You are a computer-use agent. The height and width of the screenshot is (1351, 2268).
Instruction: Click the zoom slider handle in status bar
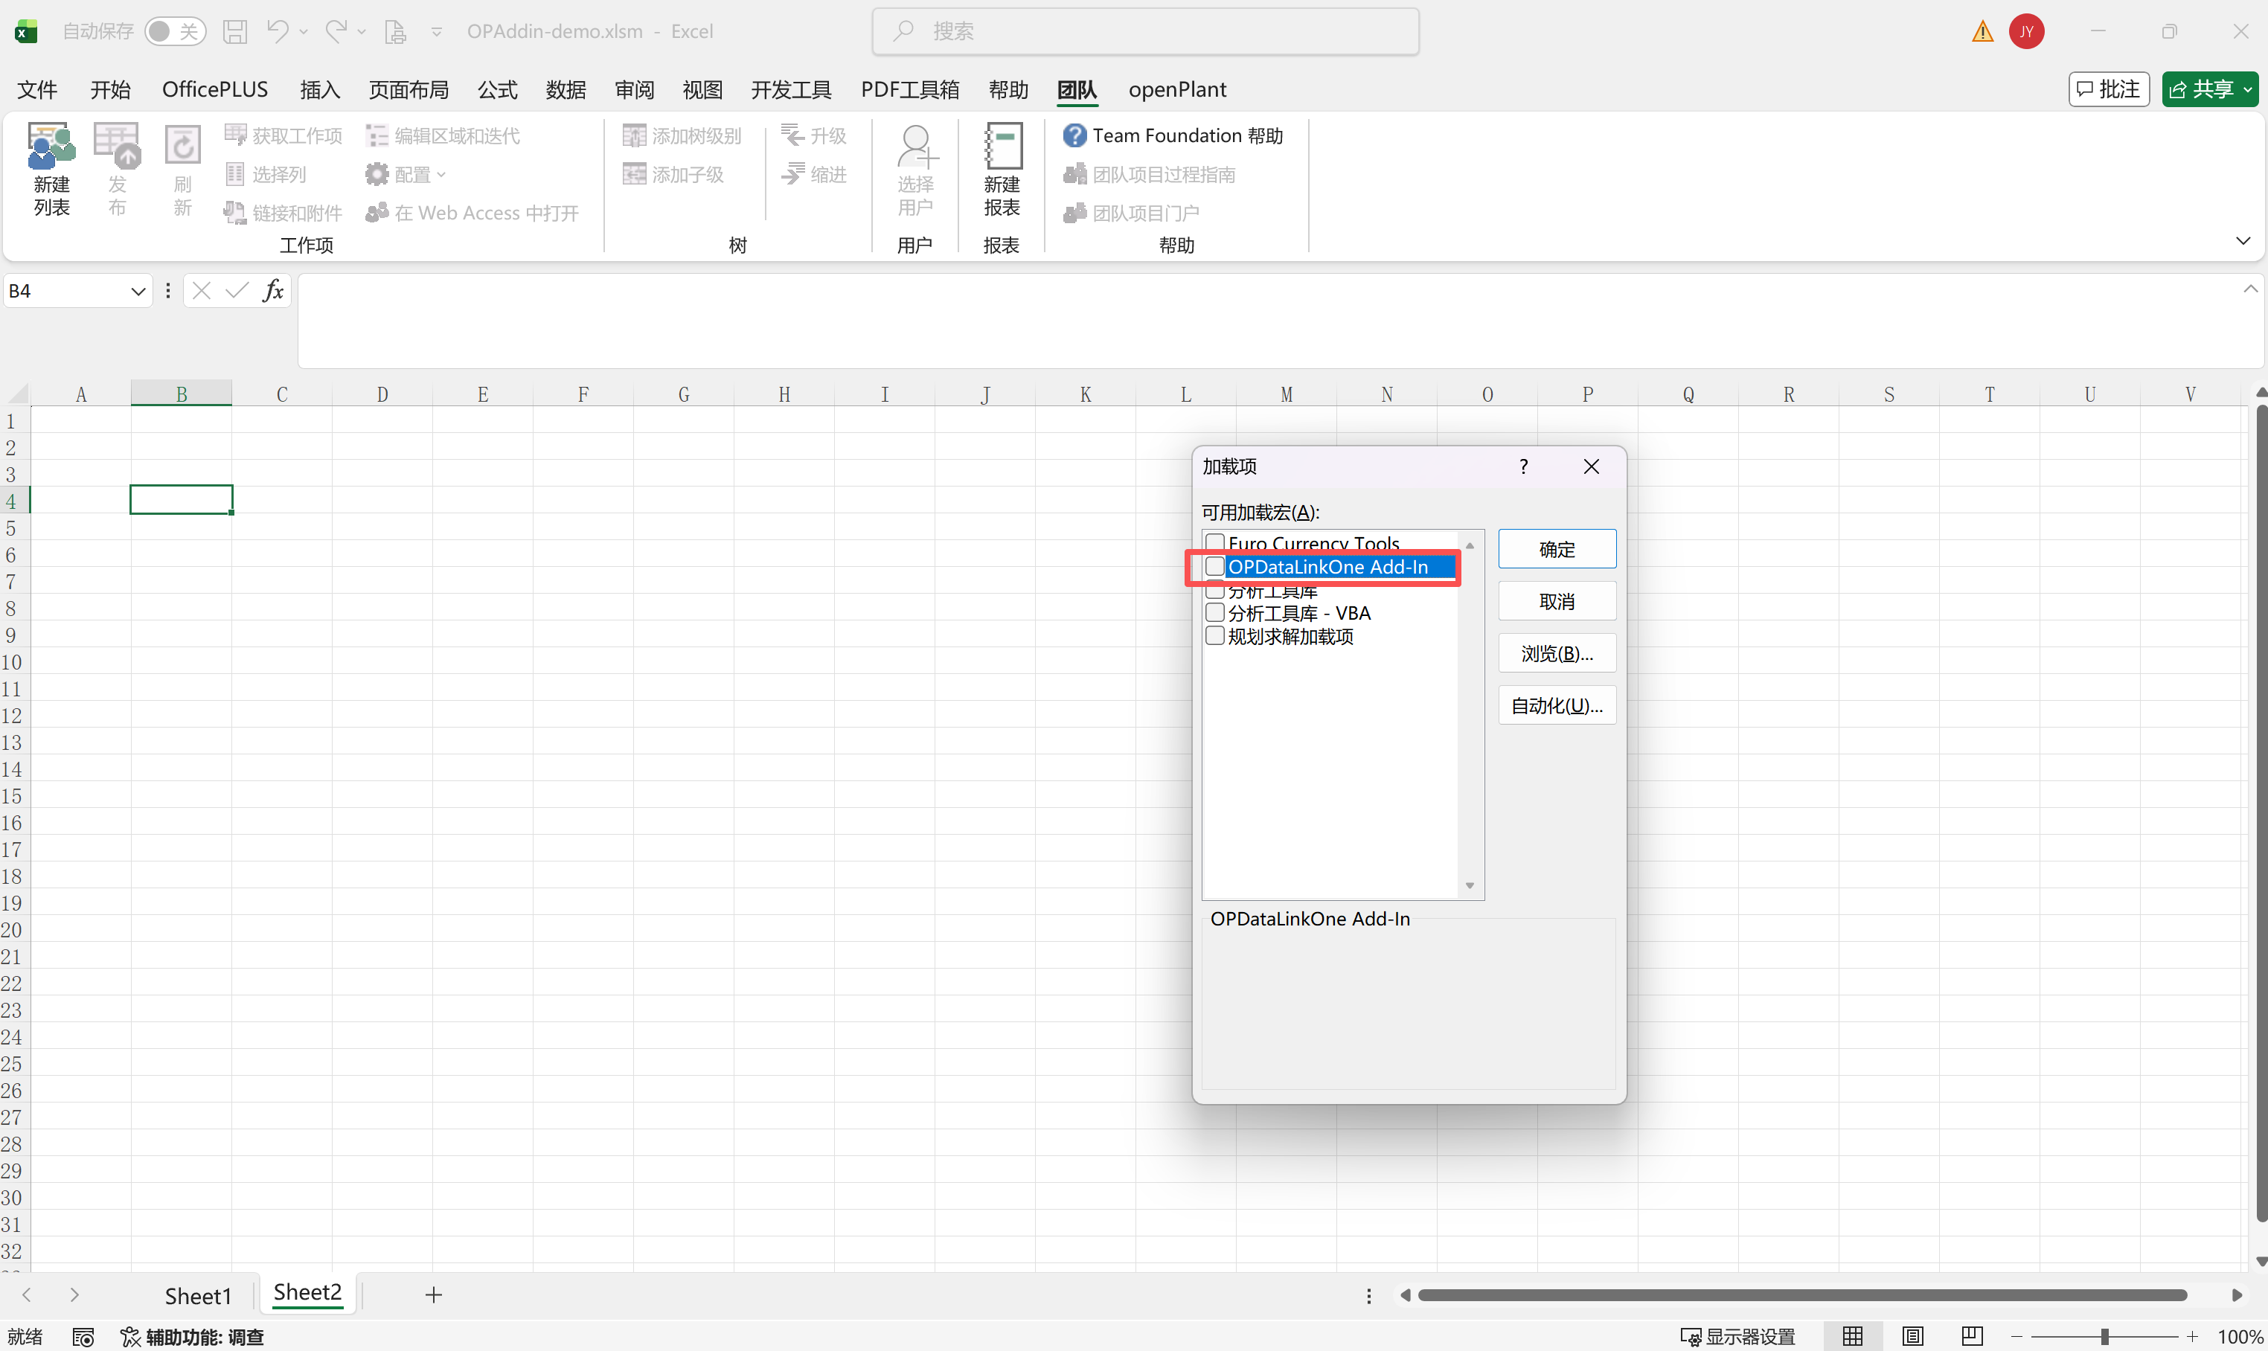point(2104,1336)
